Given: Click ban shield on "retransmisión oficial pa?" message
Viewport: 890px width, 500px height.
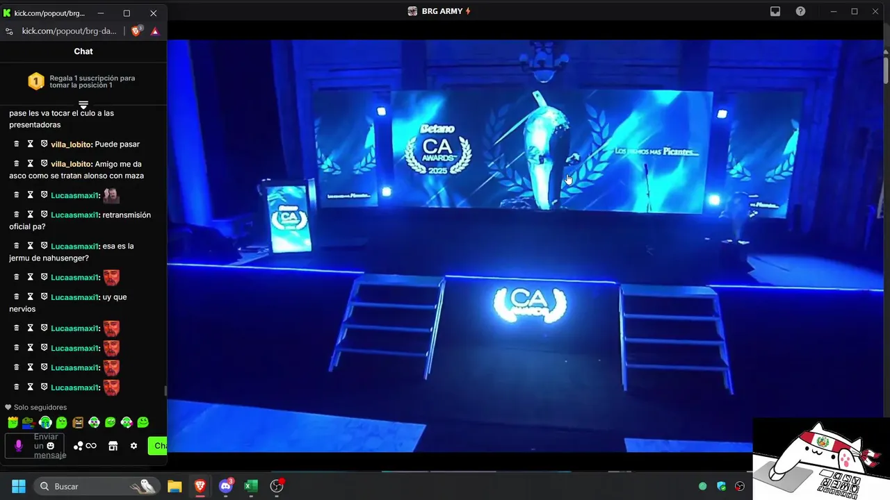Looking at the screenshot, I should 44,215.
